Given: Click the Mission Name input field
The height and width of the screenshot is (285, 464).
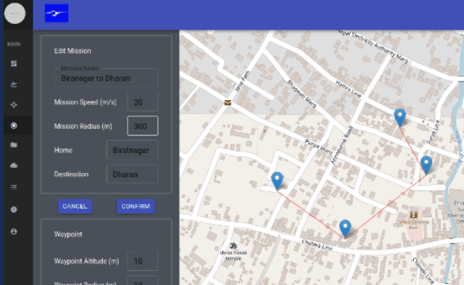Looking at the screenshot, I should pyautogui.click(x=106, y=78).
